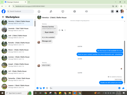This screenshot has height=95, width=127.
Task: Open more actions plus icon in composer
Action: point(37,88)
